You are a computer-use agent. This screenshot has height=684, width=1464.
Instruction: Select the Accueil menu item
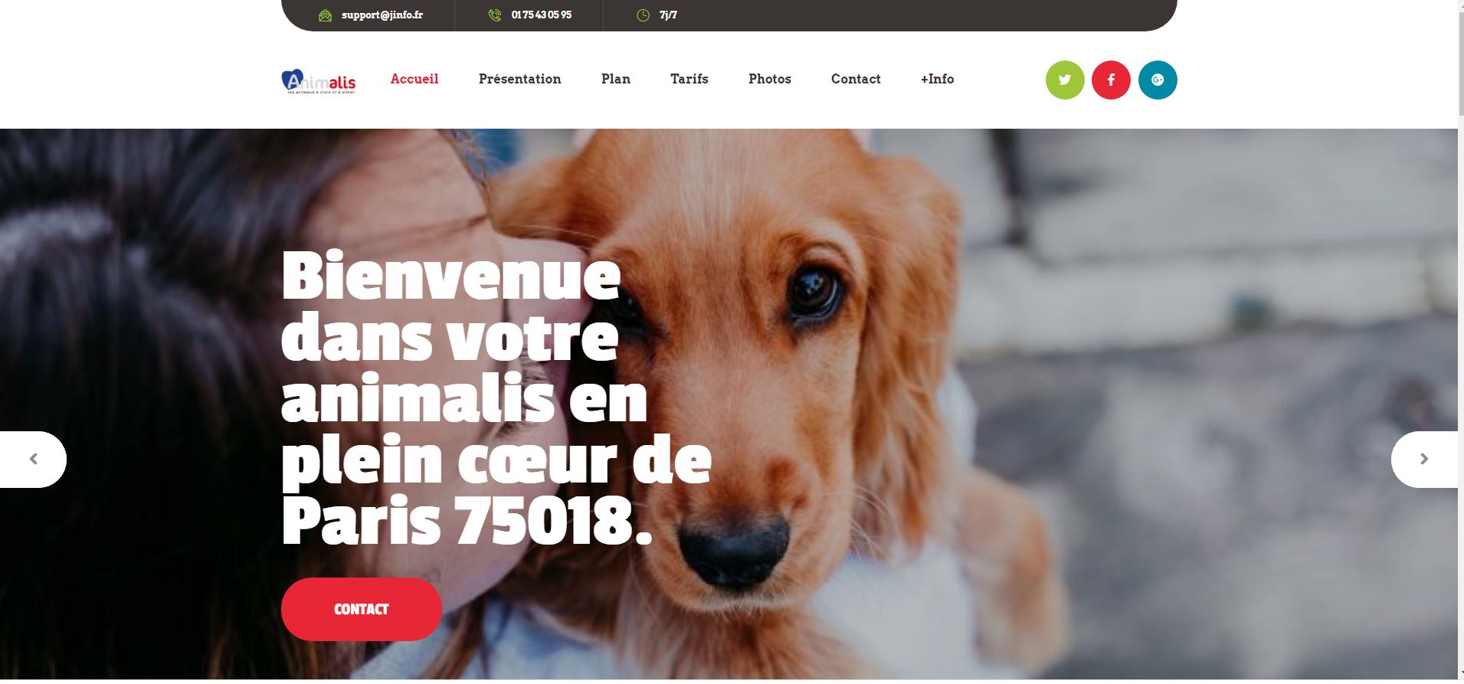point(414,79)
